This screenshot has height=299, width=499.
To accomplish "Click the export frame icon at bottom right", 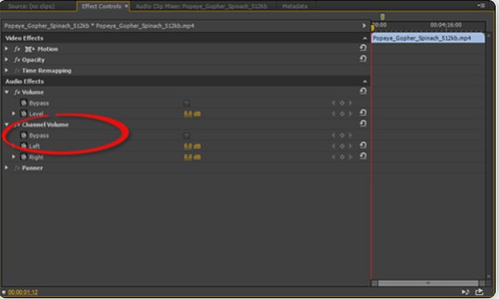I will (479, 292).
